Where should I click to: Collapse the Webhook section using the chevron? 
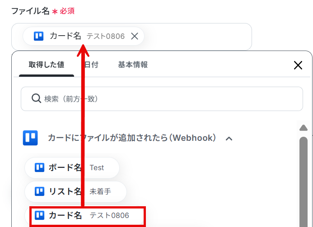(229, 139)
